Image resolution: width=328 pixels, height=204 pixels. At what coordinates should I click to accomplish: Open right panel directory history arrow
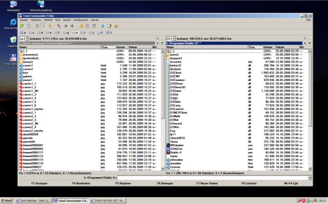309,43
